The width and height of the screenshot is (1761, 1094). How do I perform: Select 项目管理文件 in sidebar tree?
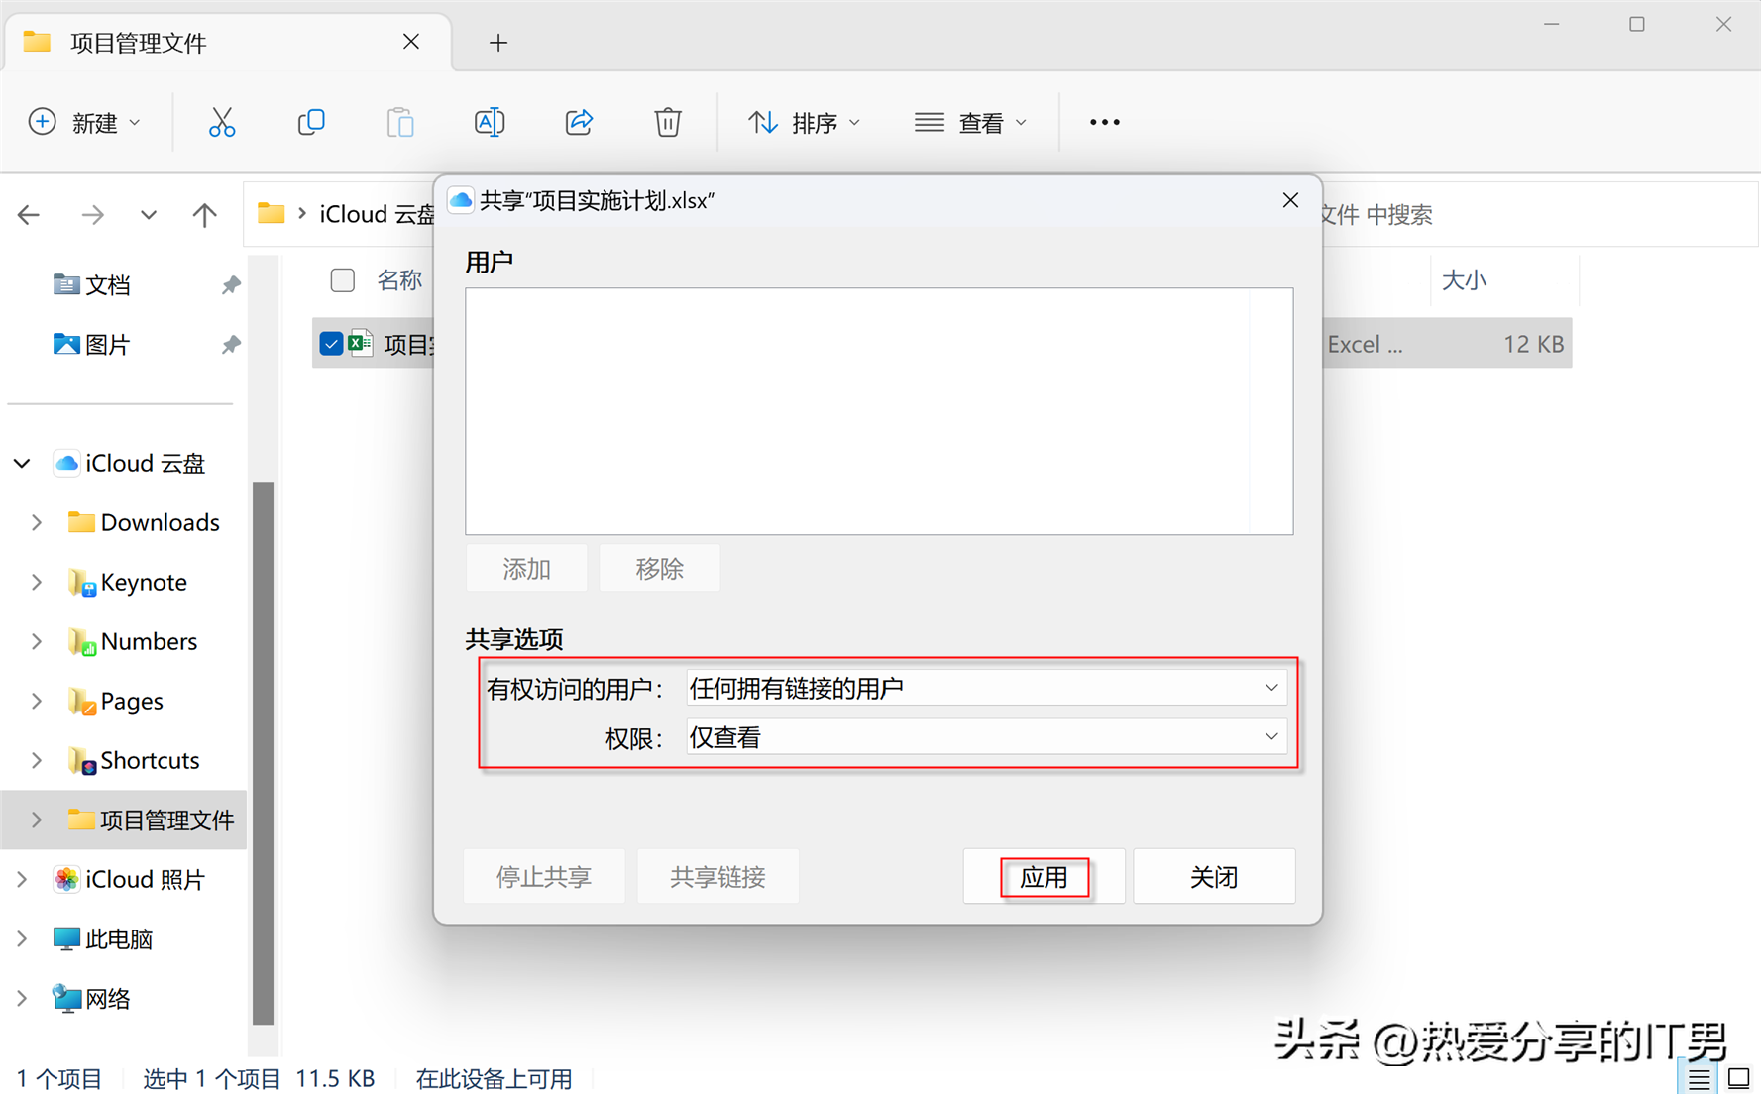tap(152, 820)
